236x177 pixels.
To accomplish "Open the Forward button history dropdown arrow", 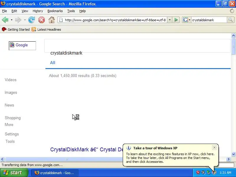I will tap(25, 20).
